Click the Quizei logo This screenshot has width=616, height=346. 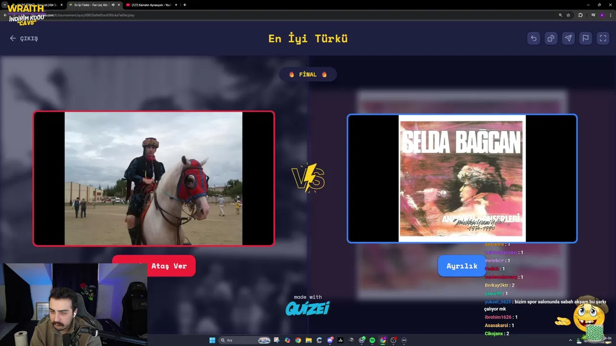coord(308,309)
